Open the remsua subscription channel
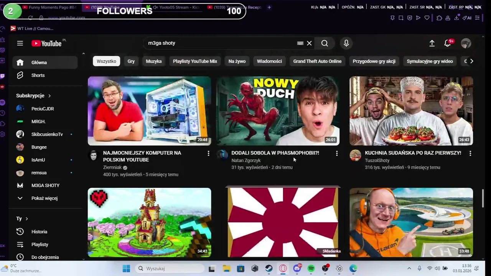This screenshot has width=491, height=276. 45,172
